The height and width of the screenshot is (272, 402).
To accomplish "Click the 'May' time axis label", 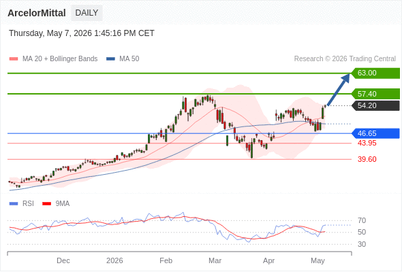I will click(x=318, y=260).
